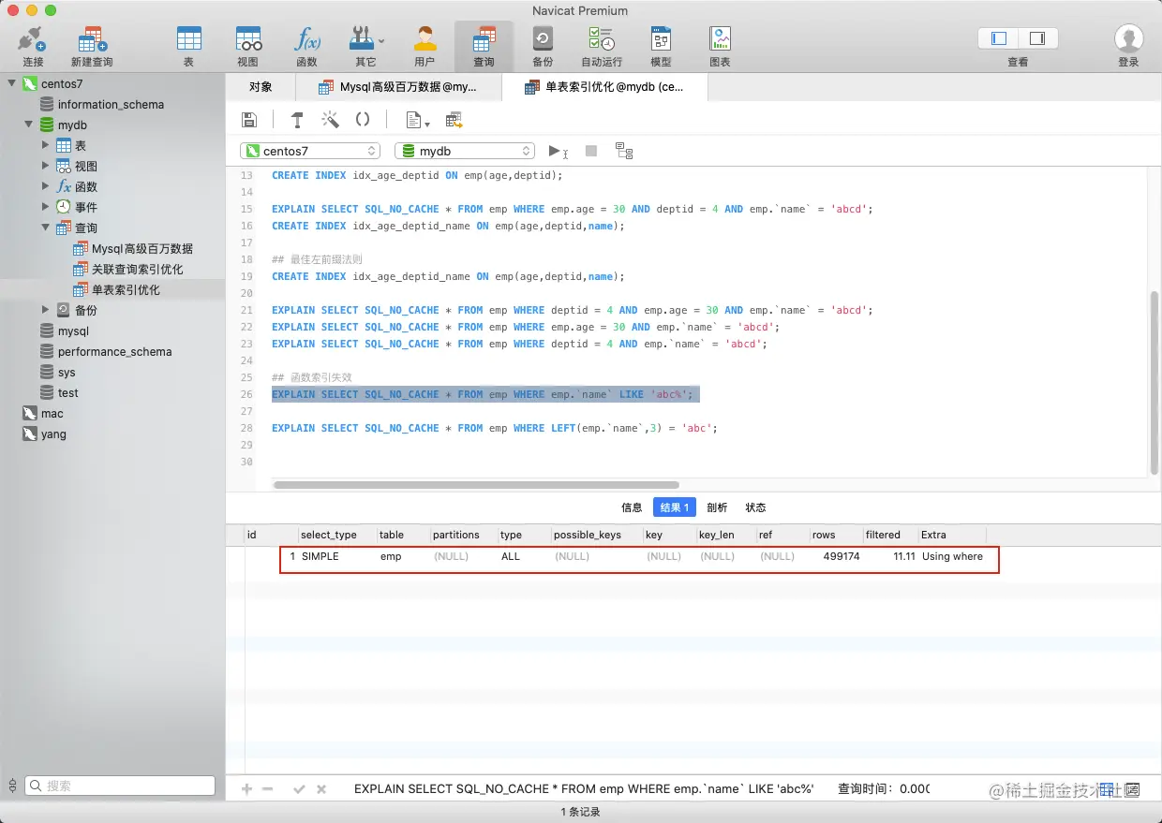
Task: Collapse the 查询 queries node in tree
Action: (46, 228)
